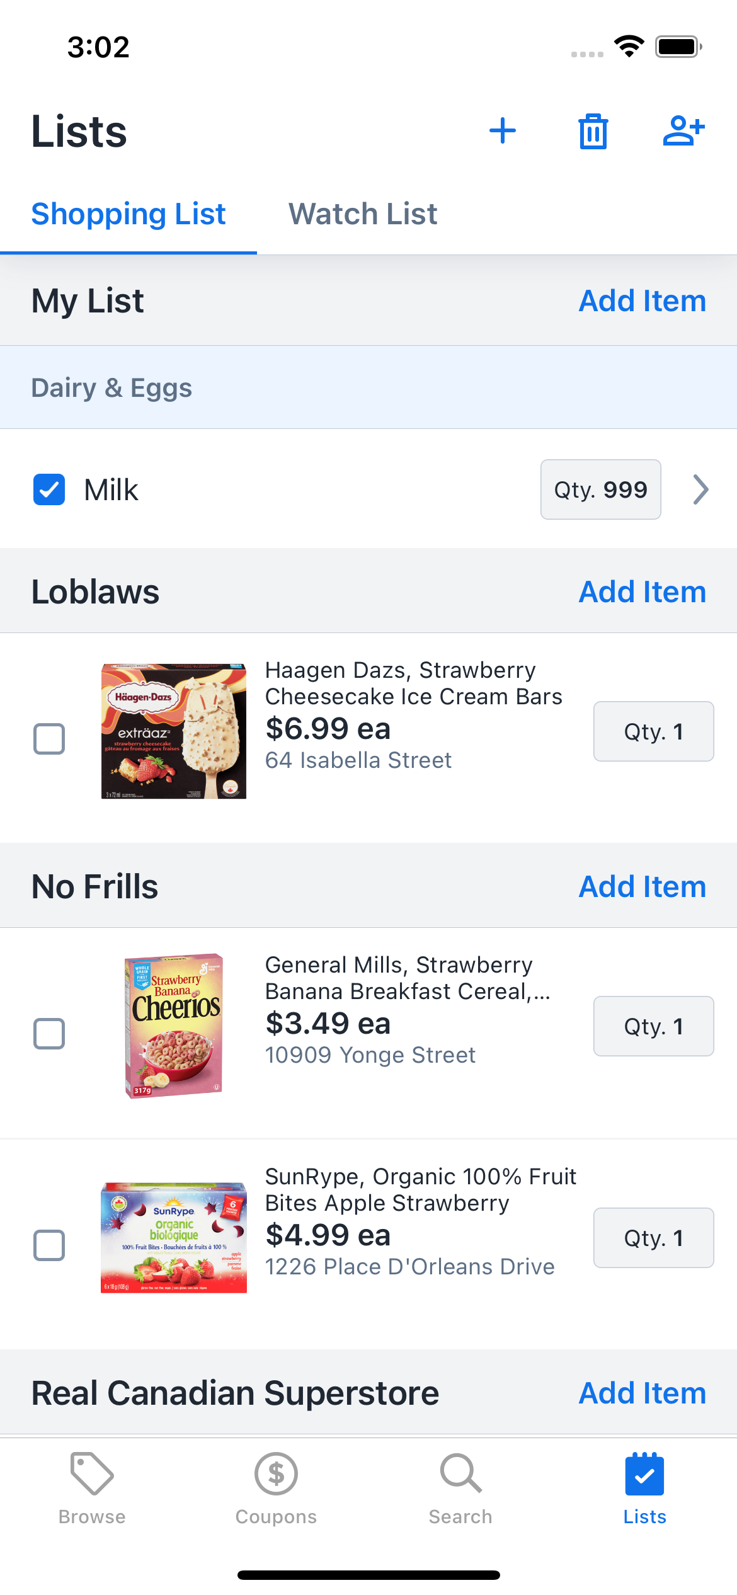Select the Shopping List tab
Viewport: 737px width, 1595px height.
coord(129,214)
